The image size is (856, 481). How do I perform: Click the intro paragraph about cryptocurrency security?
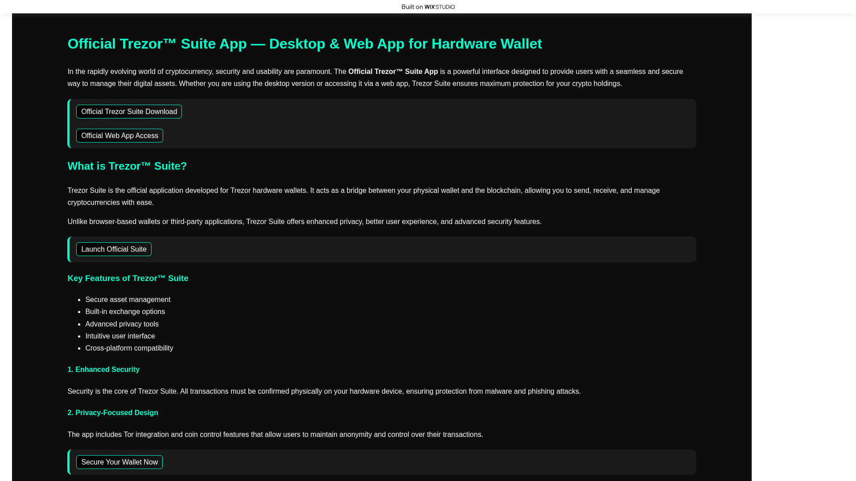coord(374,77)
